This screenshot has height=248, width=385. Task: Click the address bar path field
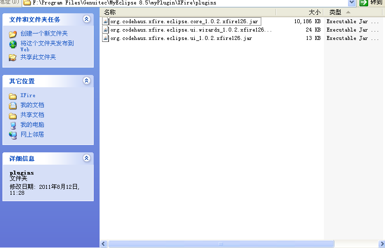pos(189,3)
